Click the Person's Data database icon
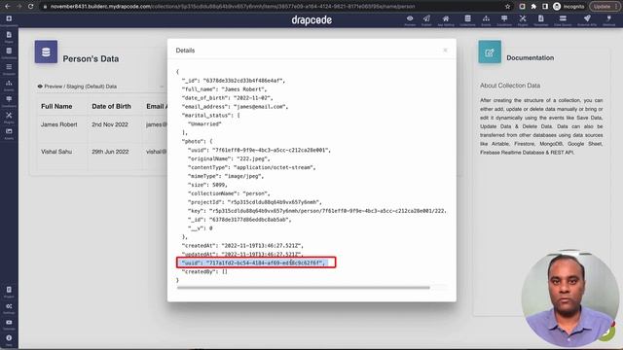This screenshot has width=623, height=350. (x=46, y=52)
